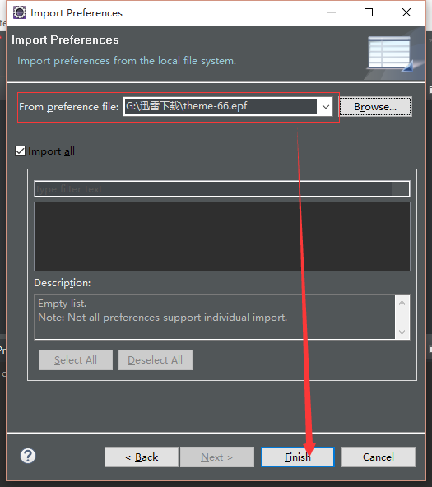Screen dimensions: 432x487
Task: Click the Deselect All button
Action: click(156, 360)
